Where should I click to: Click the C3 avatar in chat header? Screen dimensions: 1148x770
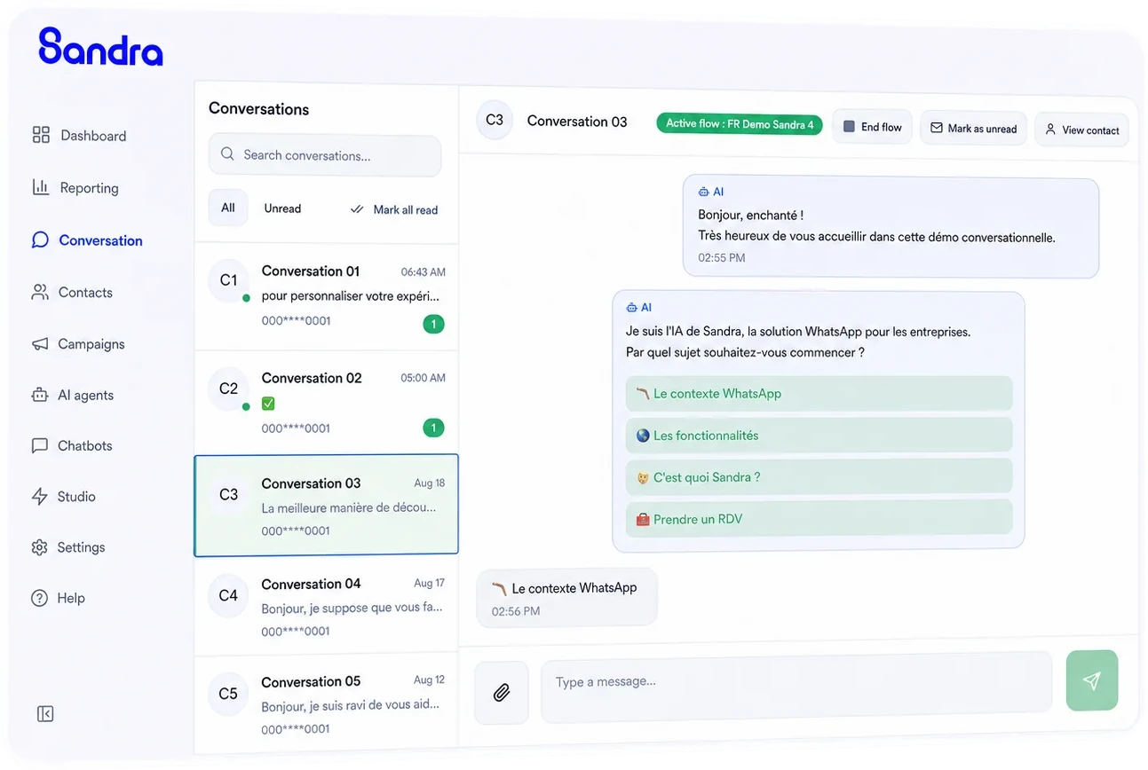click(x=495, y=120)
